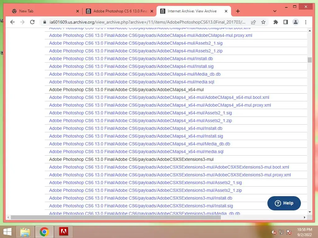Open AdobeCMaps4-mul.proxy.xml link

point(151,35)
